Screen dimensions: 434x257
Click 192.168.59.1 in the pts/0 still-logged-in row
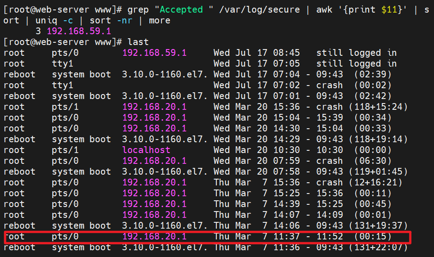point(154,53)
